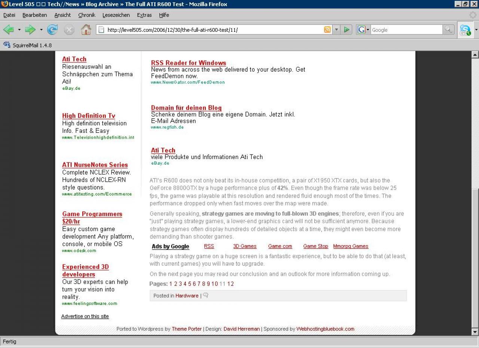479x348 pixels.
Task: Open the back button history dropdown
Action: (19, 30)
